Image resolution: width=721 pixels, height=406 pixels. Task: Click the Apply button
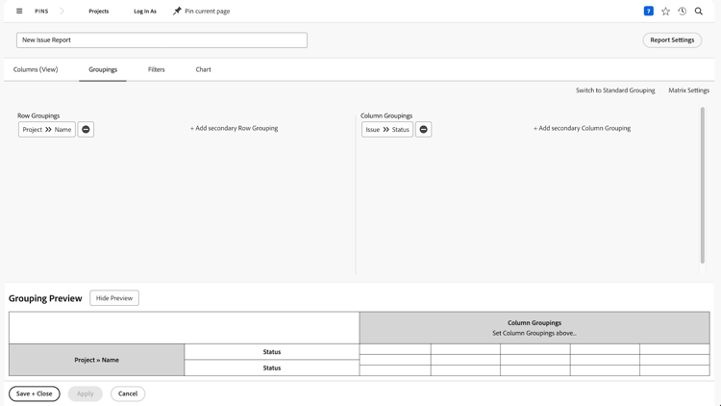click(85, 393)
